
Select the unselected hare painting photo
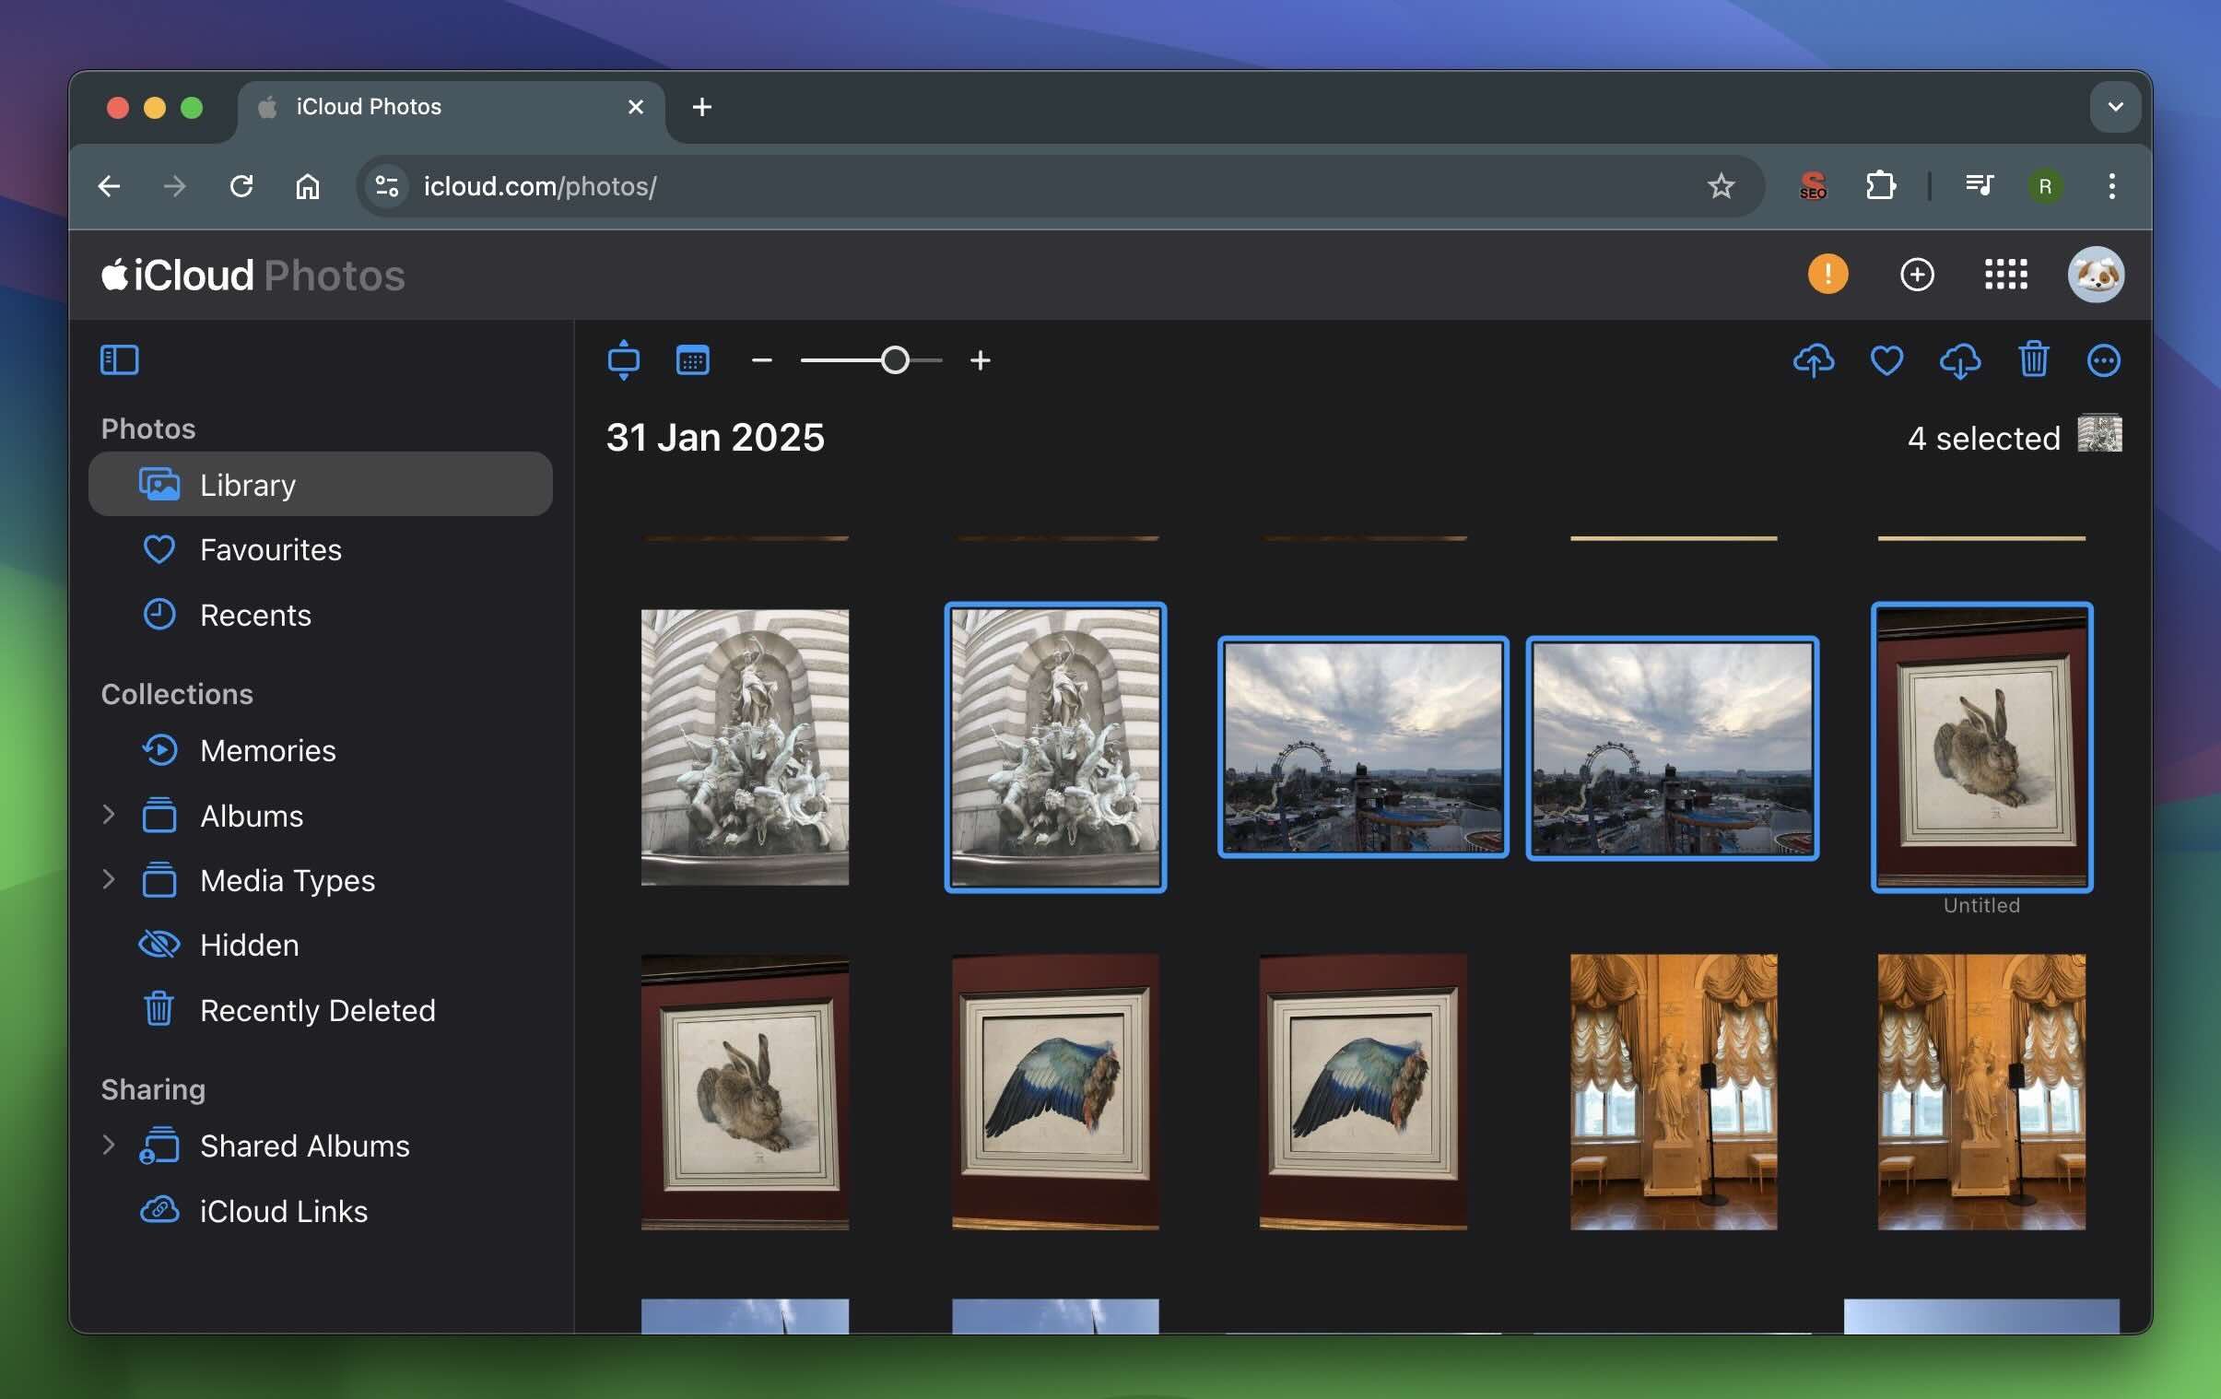pyautogui.click(x=745, y=1093)
